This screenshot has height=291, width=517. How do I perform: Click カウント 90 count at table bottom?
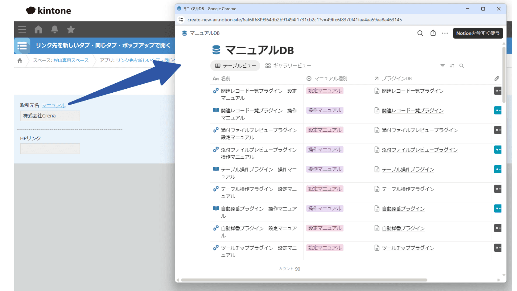[289, 269]
